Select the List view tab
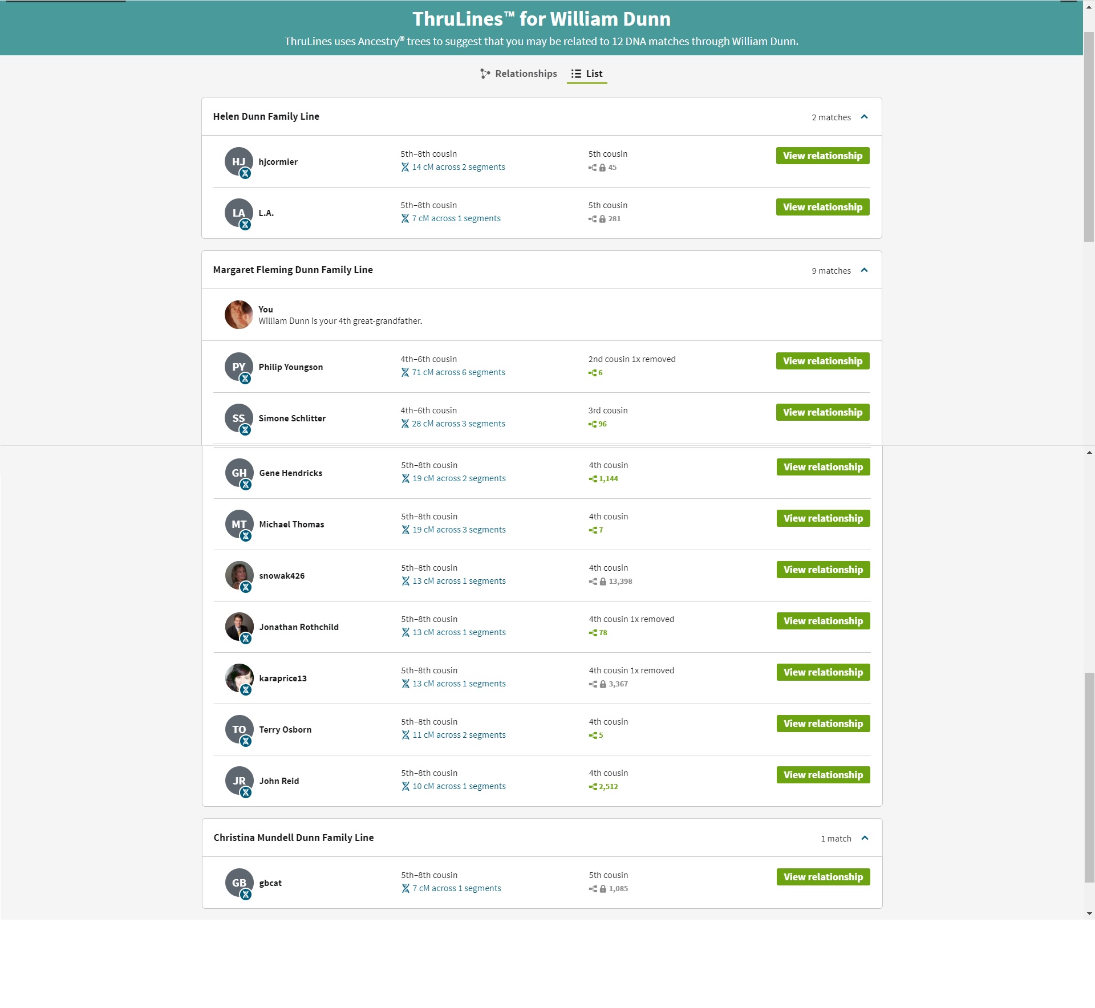Viewport: 1095px width, 1008px height. pyautogui.click(x=587, y=74)
